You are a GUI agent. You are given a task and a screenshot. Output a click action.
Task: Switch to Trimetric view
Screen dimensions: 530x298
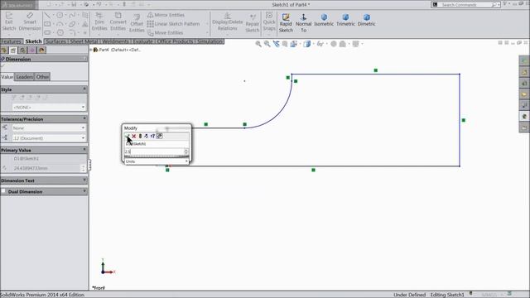point(345,20)
